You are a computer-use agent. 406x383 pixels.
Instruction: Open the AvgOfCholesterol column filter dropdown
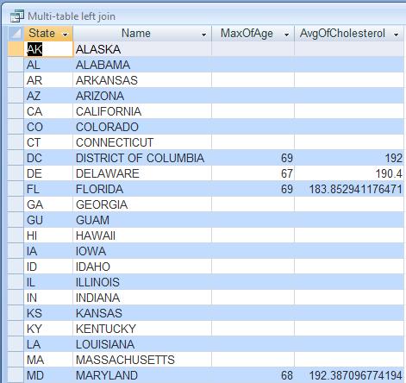coord(396,35)
